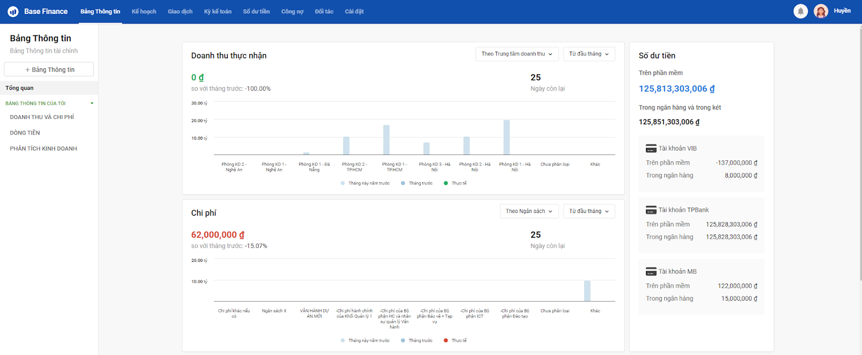This screenshot has width=862, height=355.
Task: Click 'so với tháng trước: -100.00%' text
Action: click(x=231, y=89)
